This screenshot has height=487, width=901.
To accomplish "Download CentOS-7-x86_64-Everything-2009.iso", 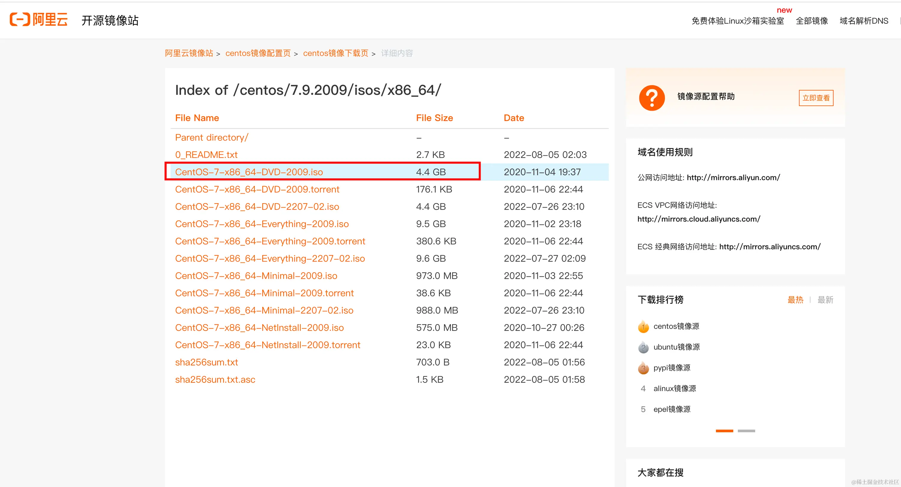I will pos(262,224).
